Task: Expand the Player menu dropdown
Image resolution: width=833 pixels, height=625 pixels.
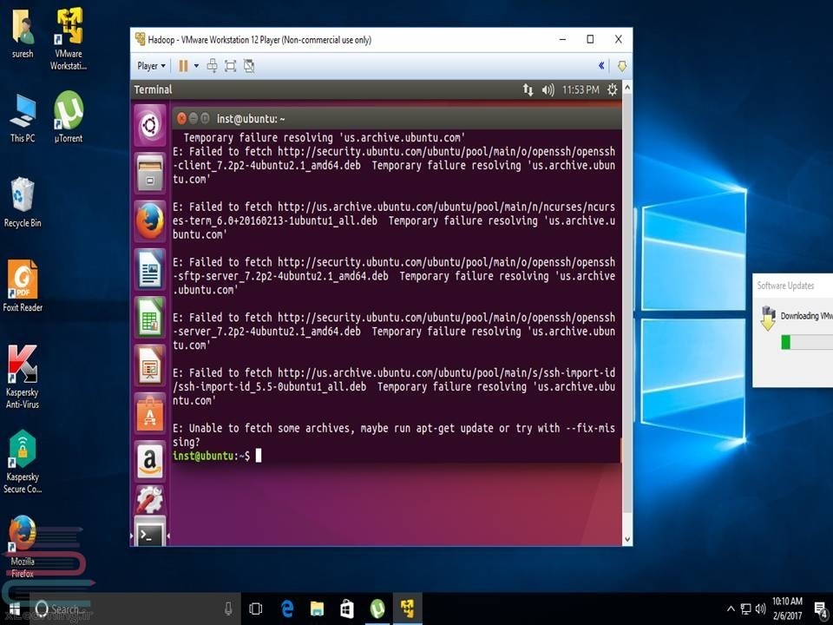Action: point(151,66)
